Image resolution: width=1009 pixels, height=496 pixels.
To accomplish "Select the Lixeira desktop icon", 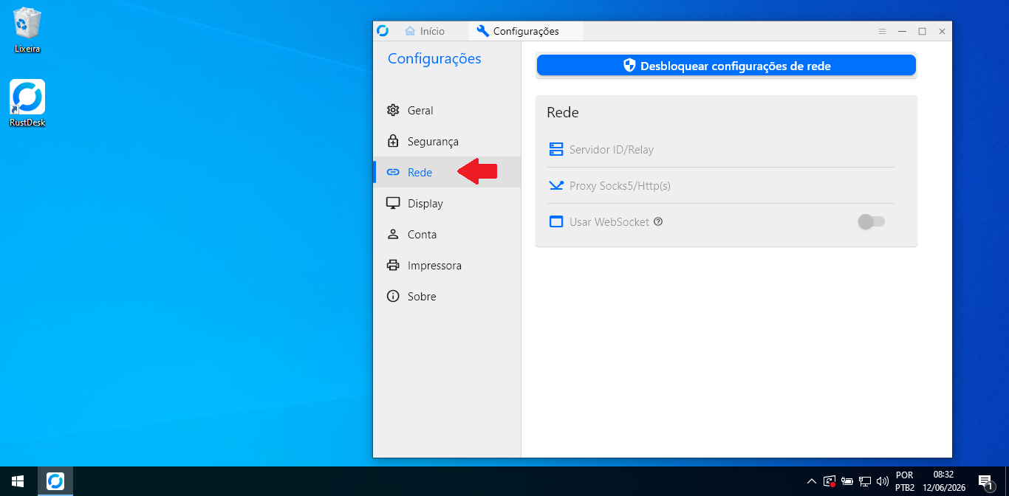I will (x=27, y=30).
